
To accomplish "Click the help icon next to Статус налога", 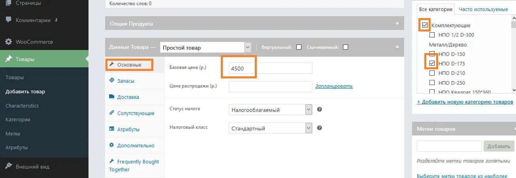I will pos(320,109).
